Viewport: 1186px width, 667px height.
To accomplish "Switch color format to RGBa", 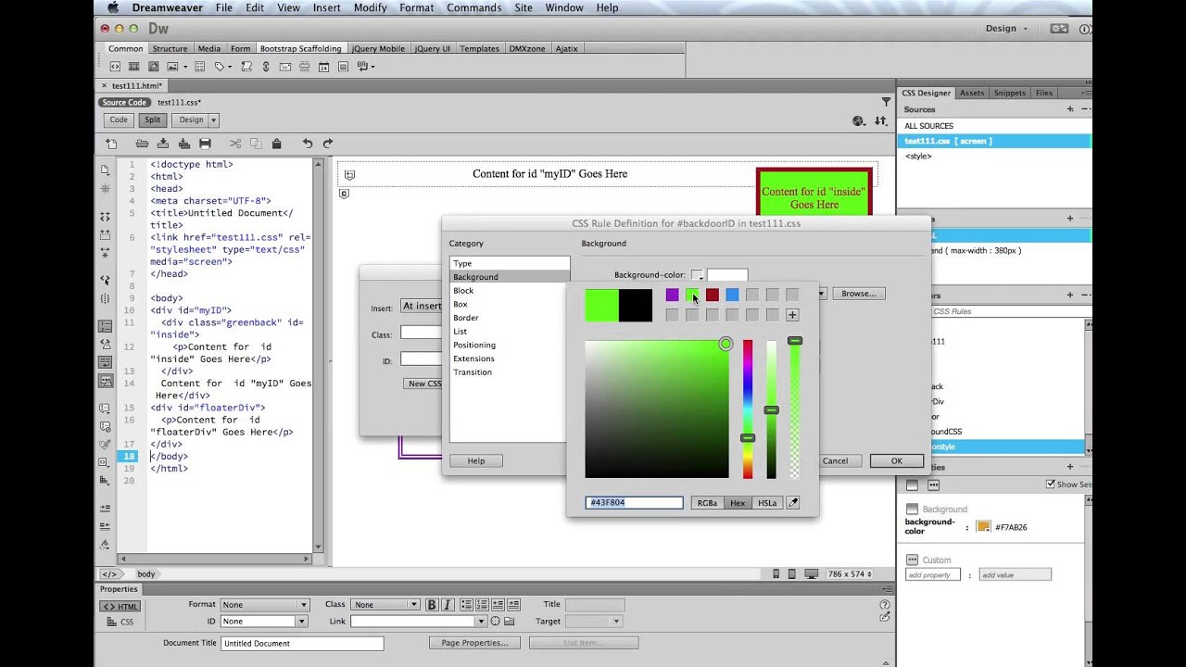I will pos(707,503).
